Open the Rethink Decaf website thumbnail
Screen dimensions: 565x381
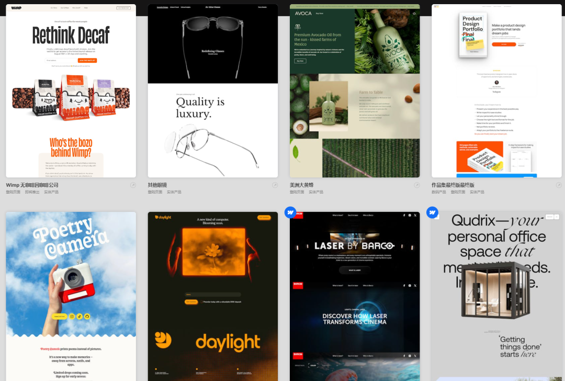point(71,91)
